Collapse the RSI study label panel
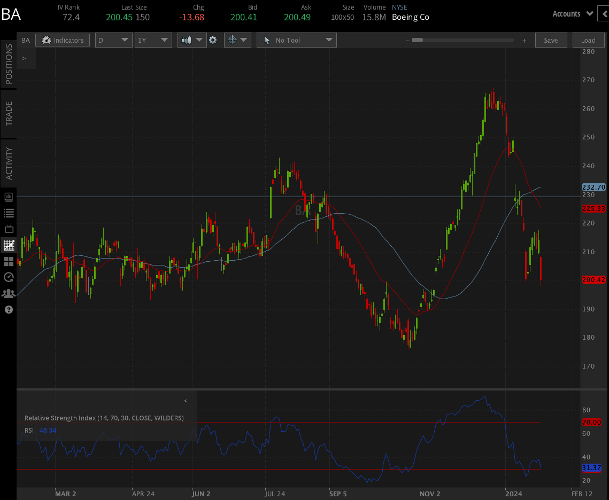Screen dimensions: 609x500 pyautogui.click(x=186, y=401)
